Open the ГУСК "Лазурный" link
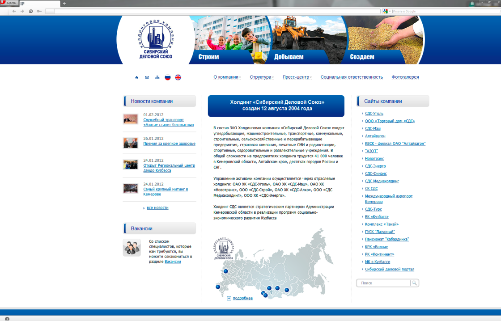Viewport: 501px width, 321px height. pos(380,232)
